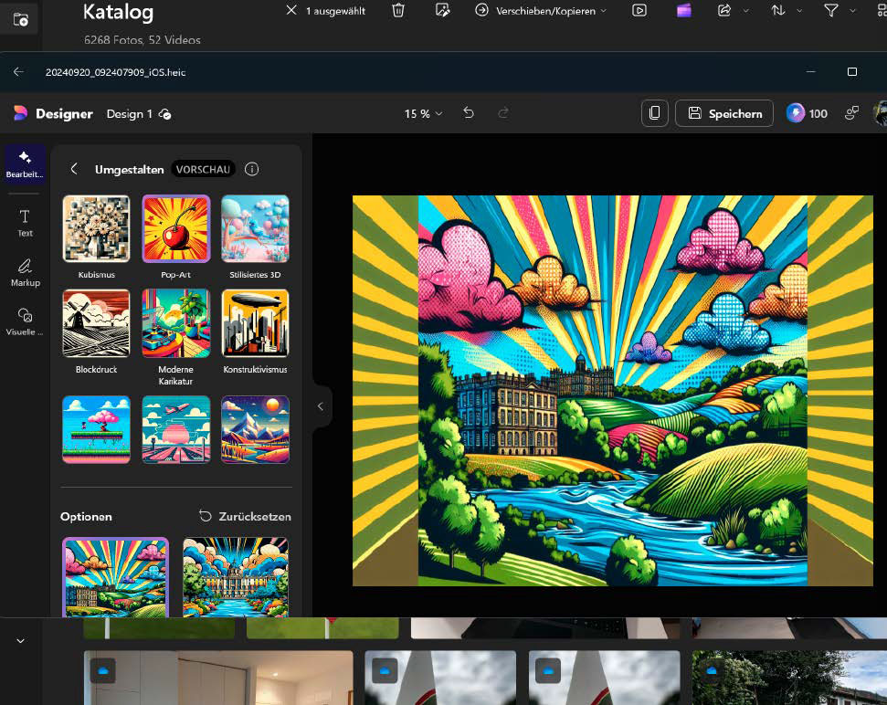Click the Speichern button
This screenshot has height=705, width=887.
coord(723,113)
